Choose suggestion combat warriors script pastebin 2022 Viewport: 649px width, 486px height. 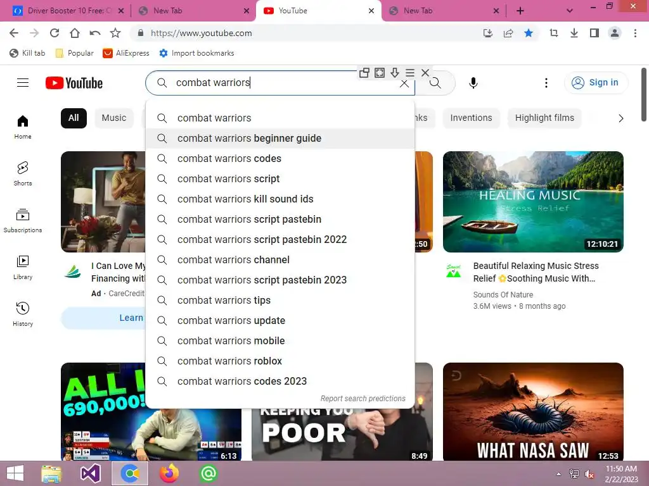pos(280,239)
